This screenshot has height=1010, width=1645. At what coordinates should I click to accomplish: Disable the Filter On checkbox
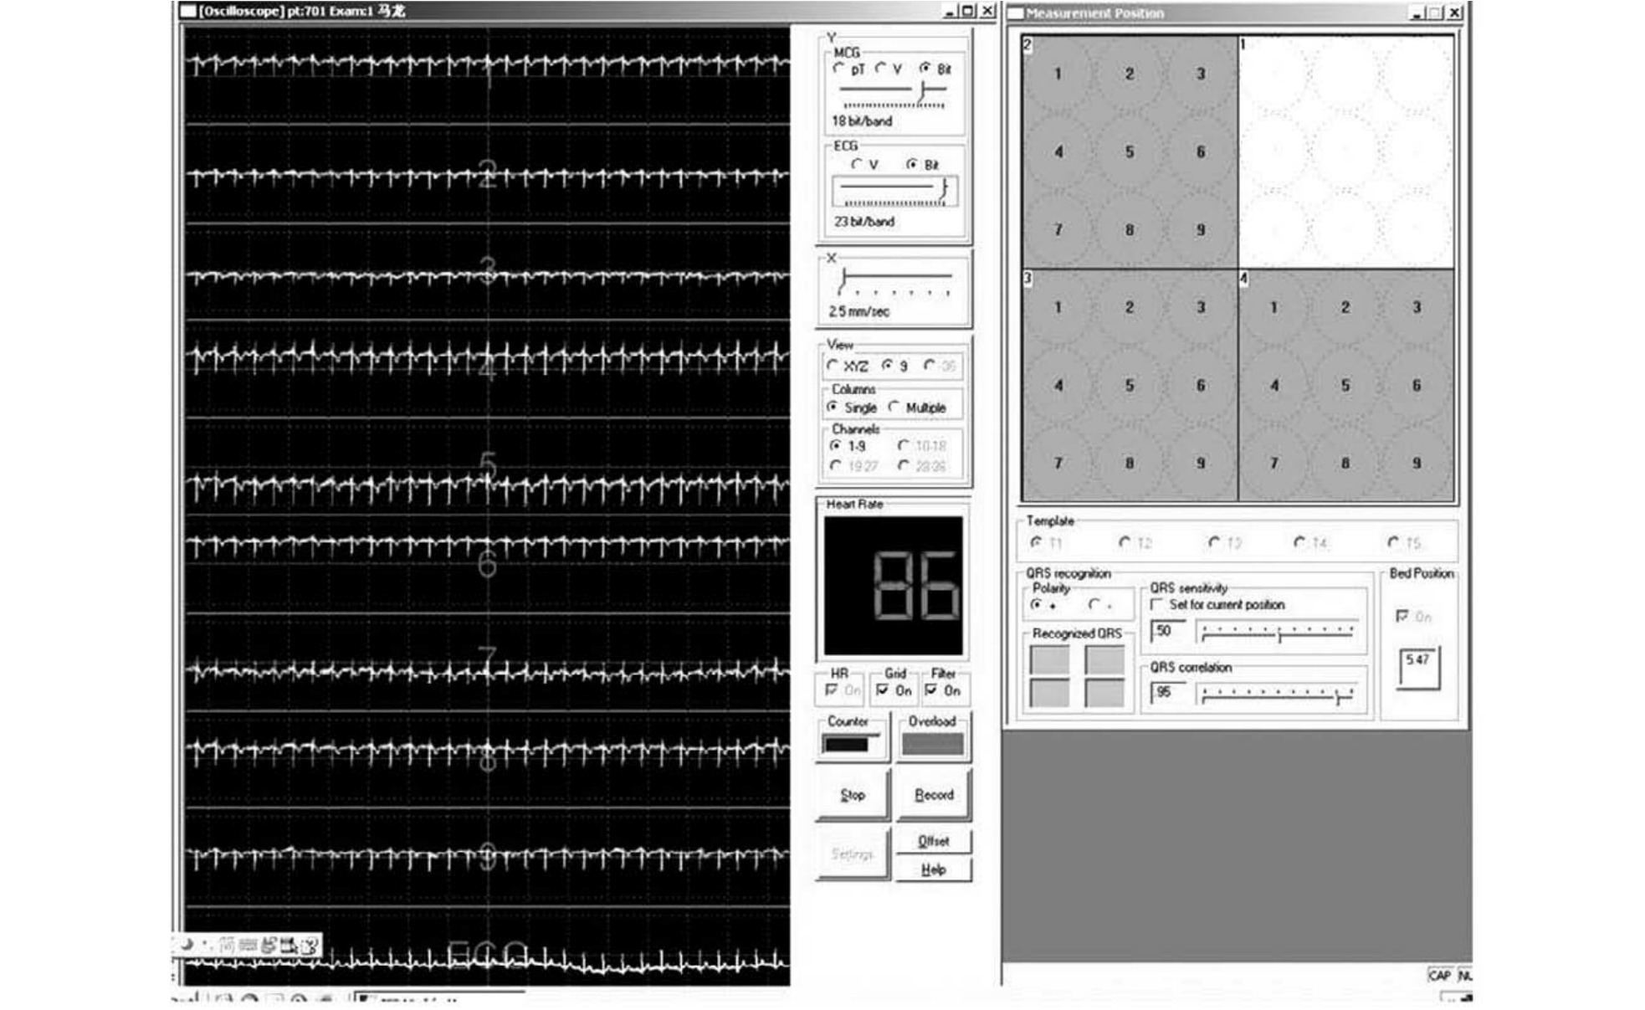pyautogui.click(x=931, y=690)
